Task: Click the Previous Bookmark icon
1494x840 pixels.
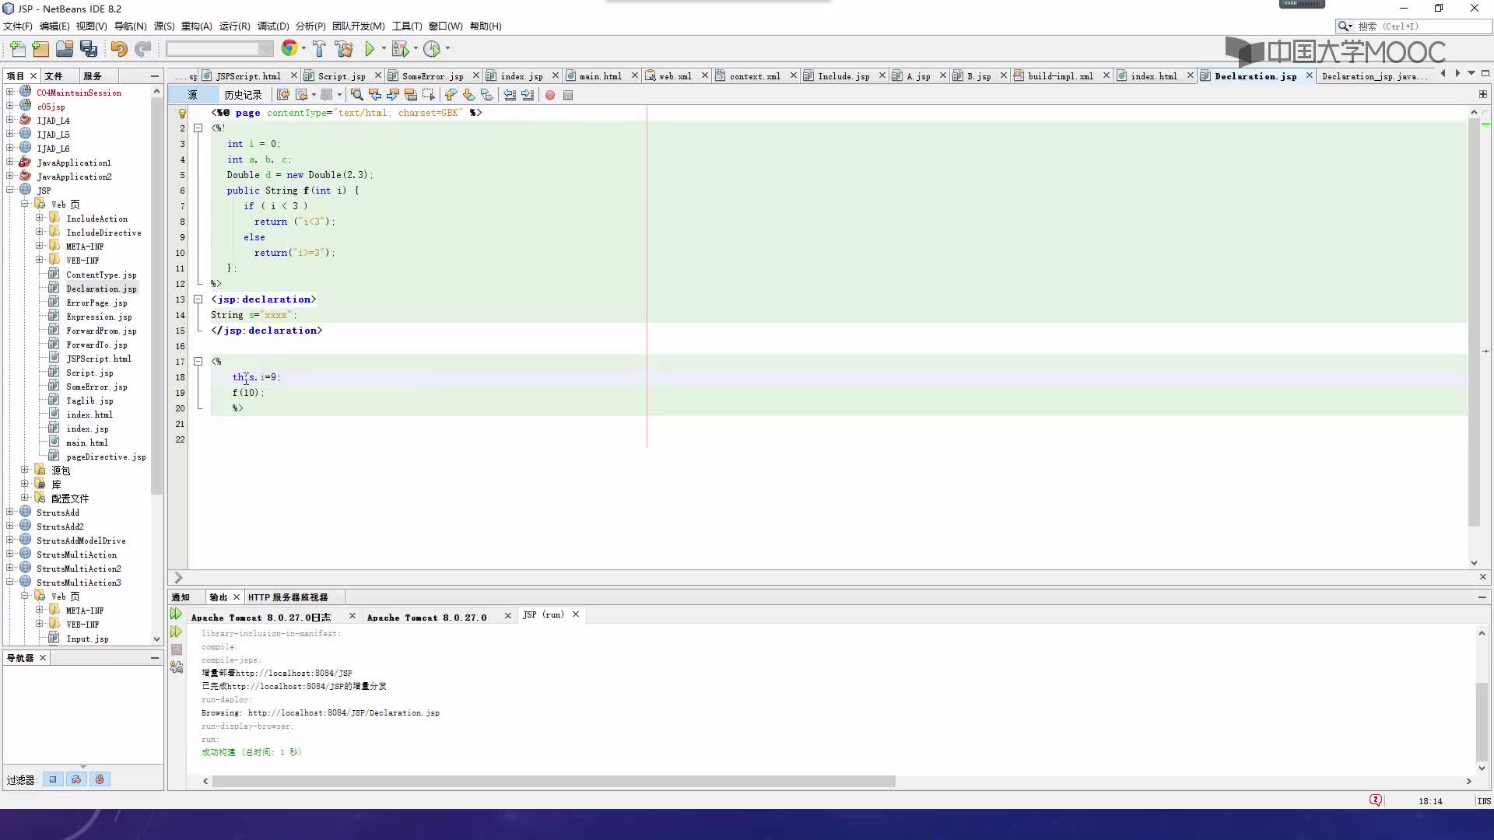Action: click(x=451, y=95)
